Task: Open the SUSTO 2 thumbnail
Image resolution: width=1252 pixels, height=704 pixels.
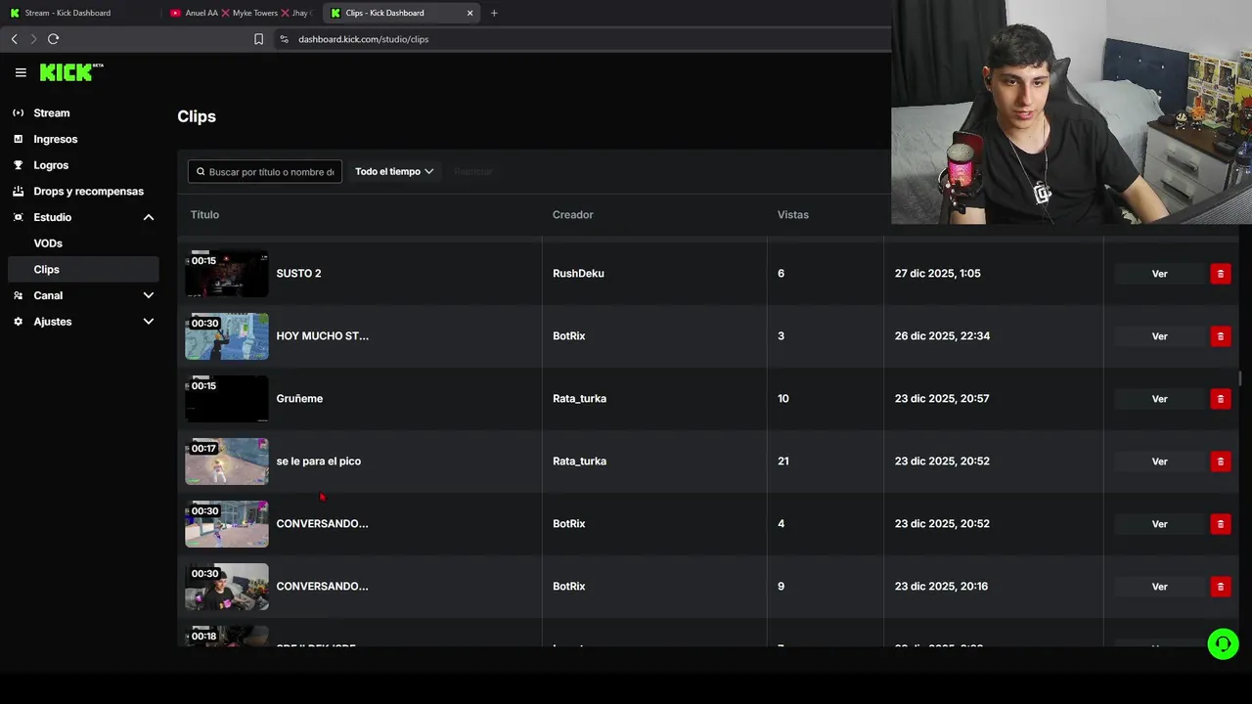Action: tap(227, 274)
